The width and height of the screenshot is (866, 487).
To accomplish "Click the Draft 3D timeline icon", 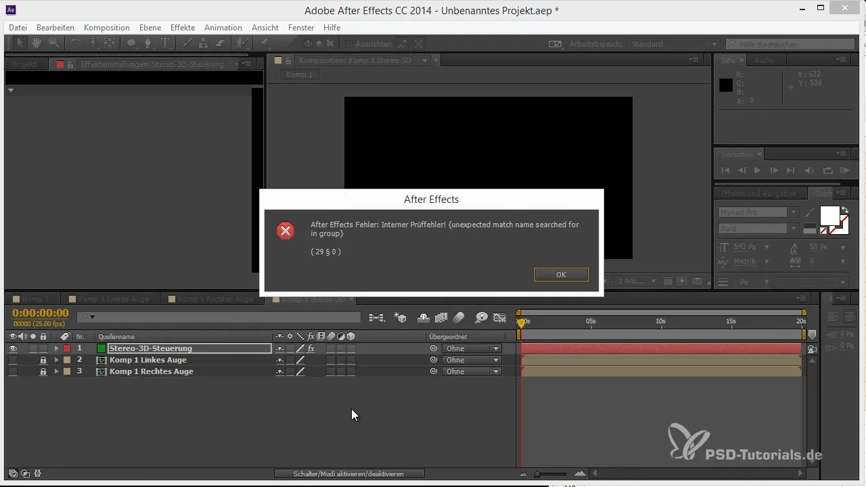I will [400, 317].
